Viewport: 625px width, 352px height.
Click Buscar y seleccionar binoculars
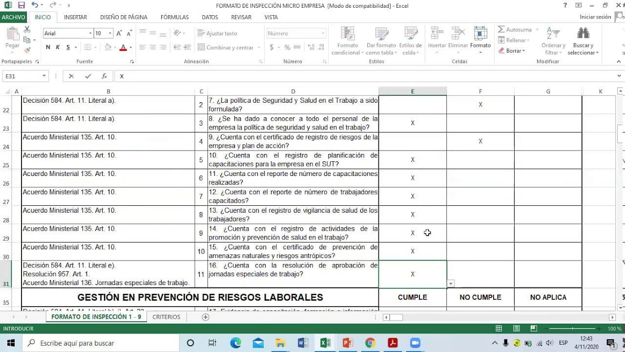coord(583,41)
